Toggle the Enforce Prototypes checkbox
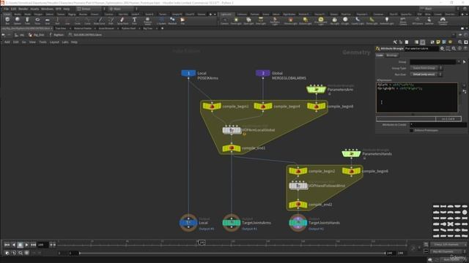Screen dimensions: 469x263 pos(412,130)
